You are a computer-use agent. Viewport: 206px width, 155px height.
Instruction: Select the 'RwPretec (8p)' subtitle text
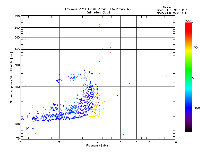[98, 12]
